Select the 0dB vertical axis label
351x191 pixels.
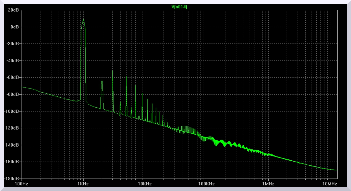click(x=15, y=27)
